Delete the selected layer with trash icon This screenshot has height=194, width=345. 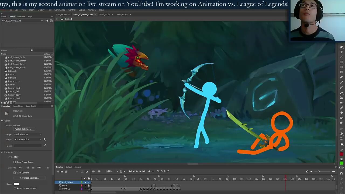(x=66, y=171)
